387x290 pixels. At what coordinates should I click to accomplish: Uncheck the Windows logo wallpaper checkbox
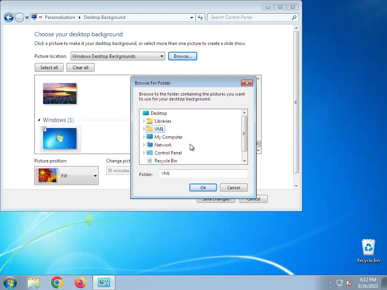pyautogui.click(x=44, y=129)
